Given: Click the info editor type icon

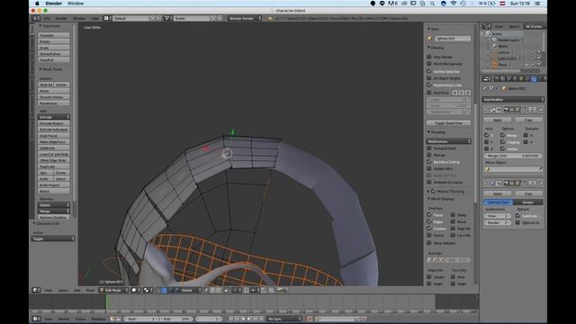Looking at the screenshot, I should tap(36, 18).
